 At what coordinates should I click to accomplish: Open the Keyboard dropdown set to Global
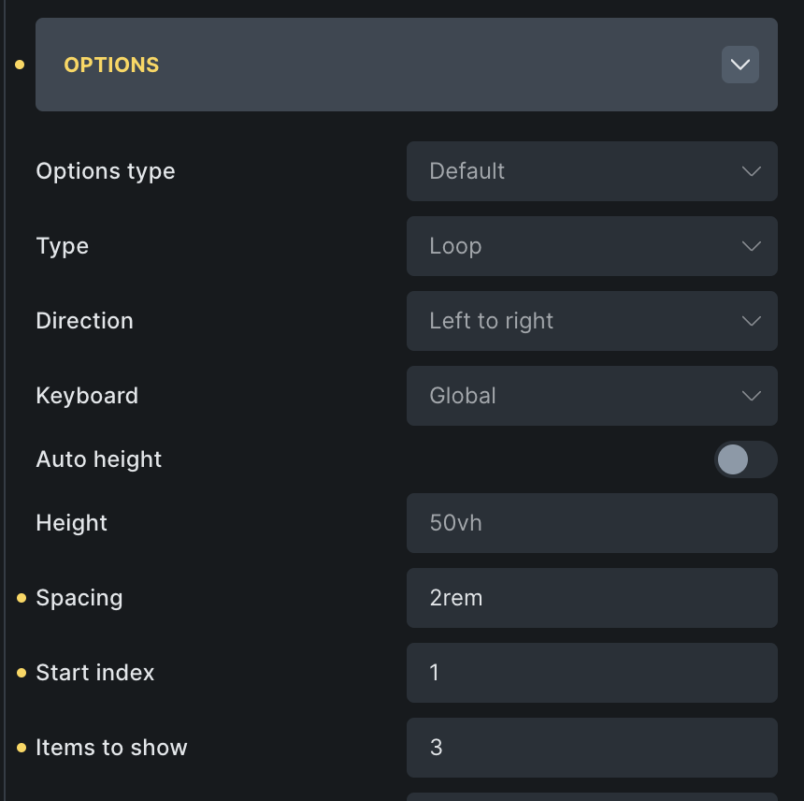coord(591,396)
